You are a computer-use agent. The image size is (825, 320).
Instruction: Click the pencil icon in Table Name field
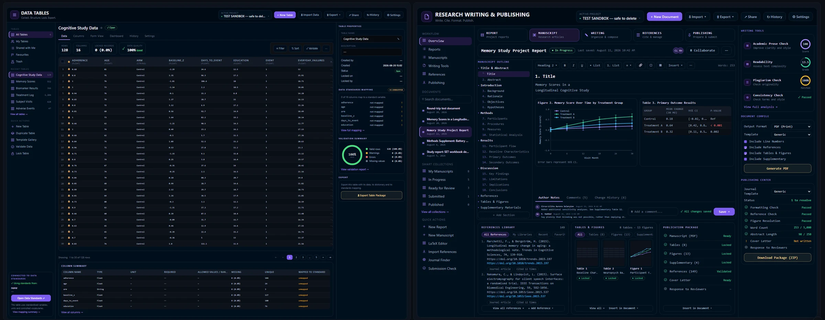[398, 39]
